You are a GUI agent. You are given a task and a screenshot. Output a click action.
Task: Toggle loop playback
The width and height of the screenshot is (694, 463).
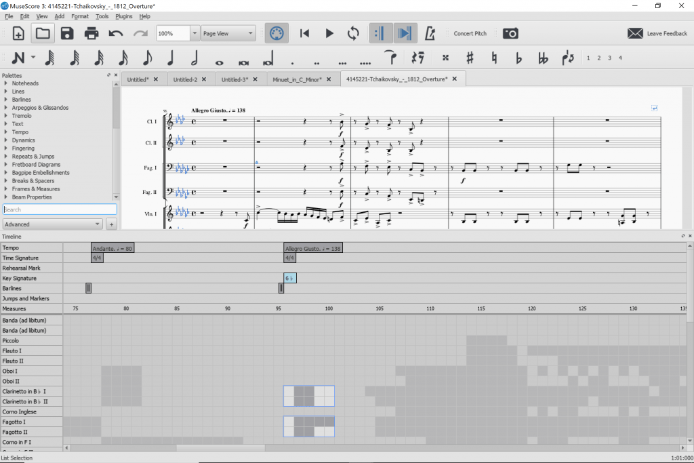point(353,33)
